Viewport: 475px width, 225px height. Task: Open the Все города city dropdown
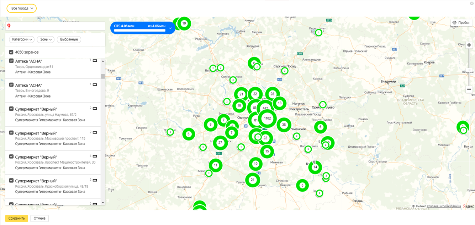pyautogui.click(x=21, y=8)
